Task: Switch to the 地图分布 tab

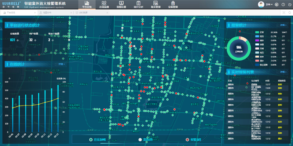Action: click(47, 13)
